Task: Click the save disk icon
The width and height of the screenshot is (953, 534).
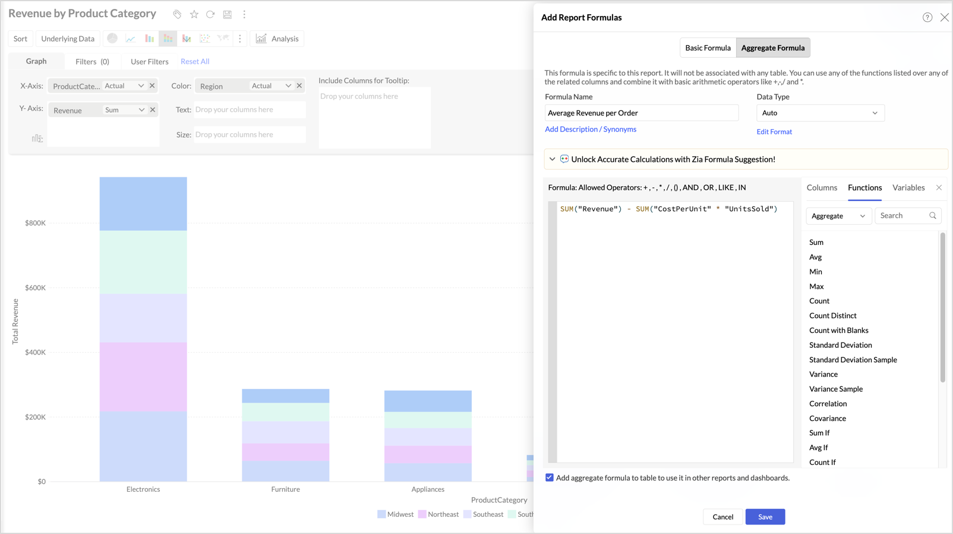Action: coord(227,14)
